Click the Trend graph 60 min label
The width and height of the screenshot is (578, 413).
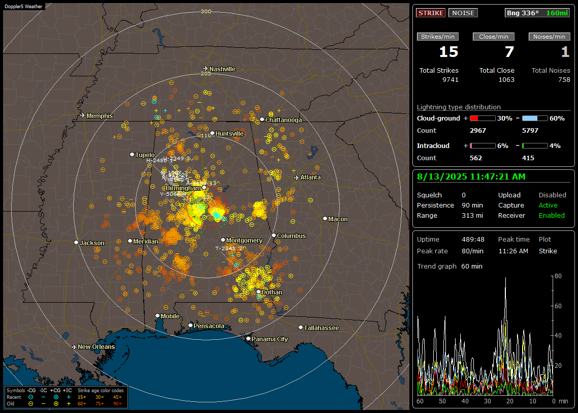click(449, 267)
